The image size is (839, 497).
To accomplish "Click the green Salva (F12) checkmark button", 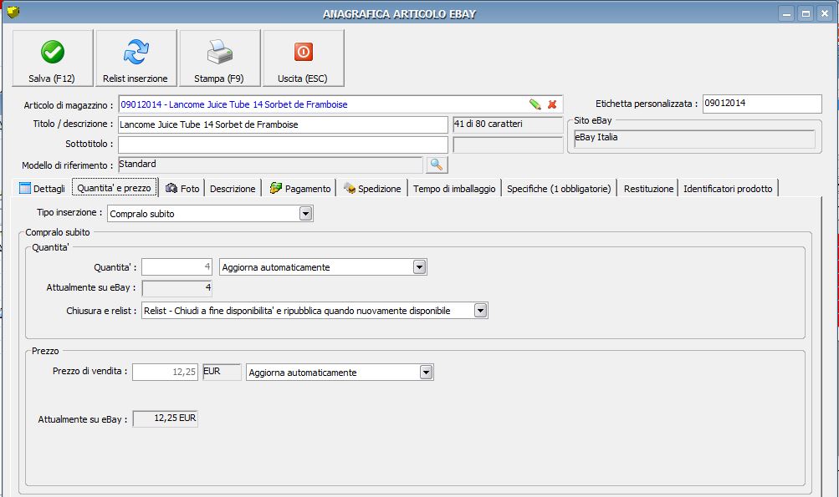I will tap(53, 58).
